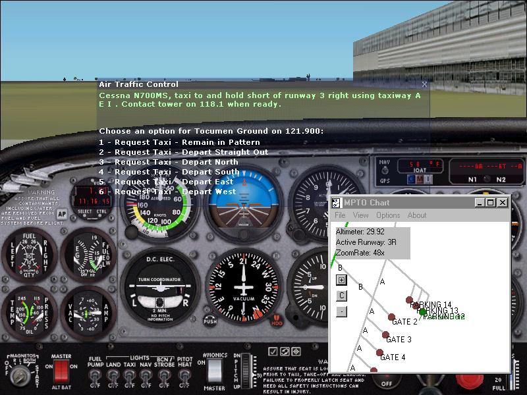527x395 pixels.
Task: Click the attitude indicator gauge
Action: tap(243, 205)
